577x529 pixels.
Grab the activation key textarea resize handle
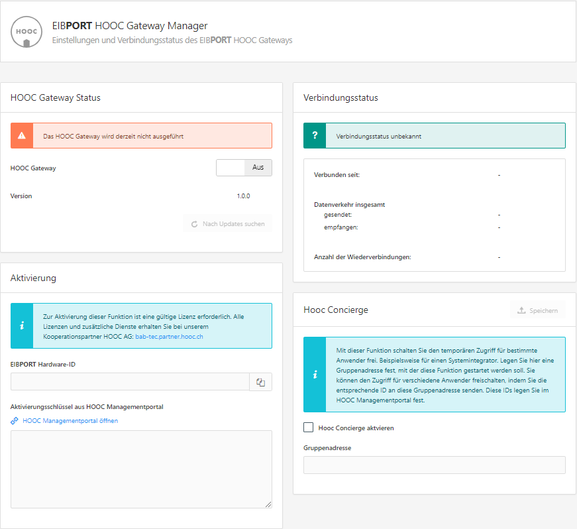pyautogui.click(x=268, y=504)
